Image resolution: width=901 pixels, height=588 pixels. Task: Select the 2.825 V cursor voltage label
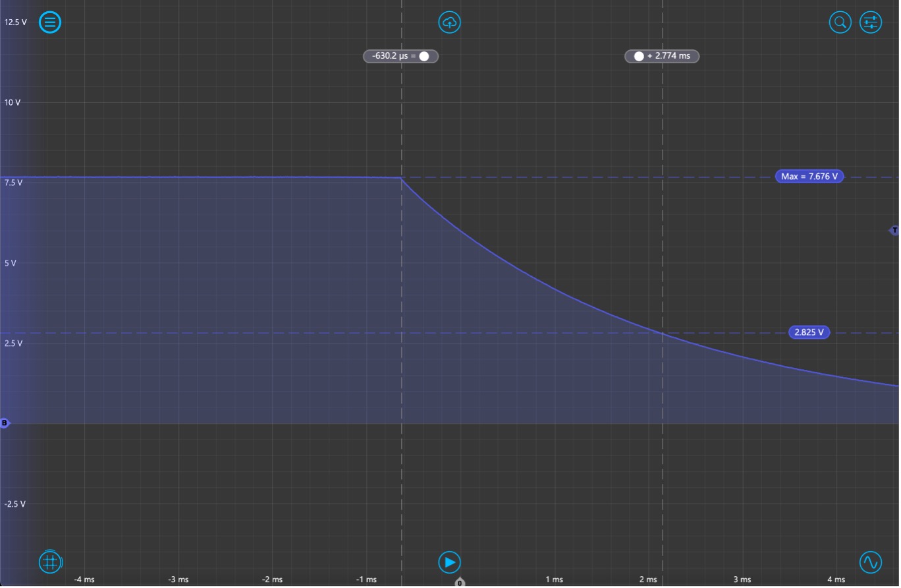coord(809,333)
